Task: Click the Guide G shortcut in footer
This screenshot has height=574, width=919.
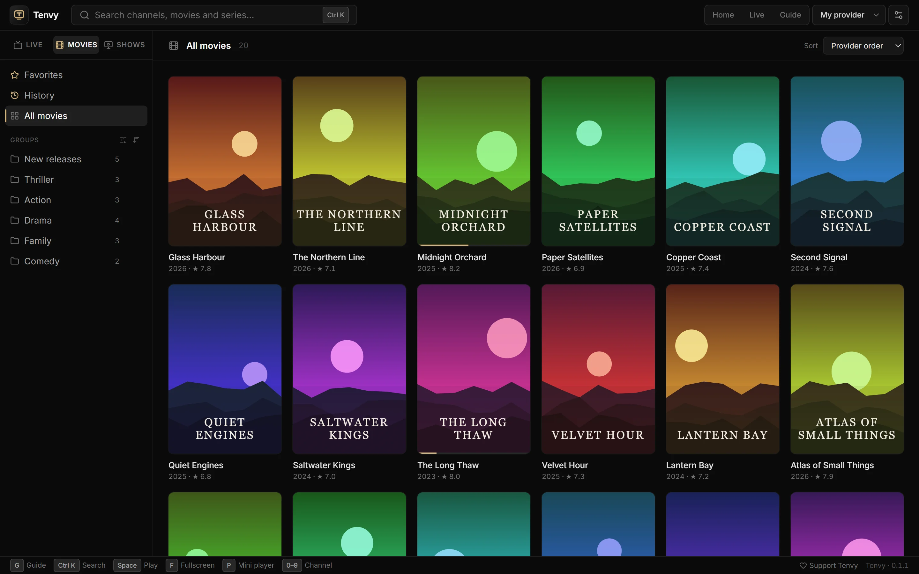Action: 28,565
